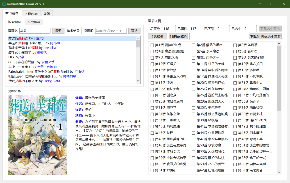Click the Hong Sera author link
This screenshot has height=183, width=290.
(52, 81)
